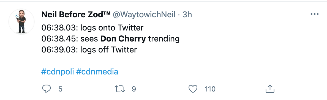Click the 06:38.45 timestamp text

(x=60, y=39)
